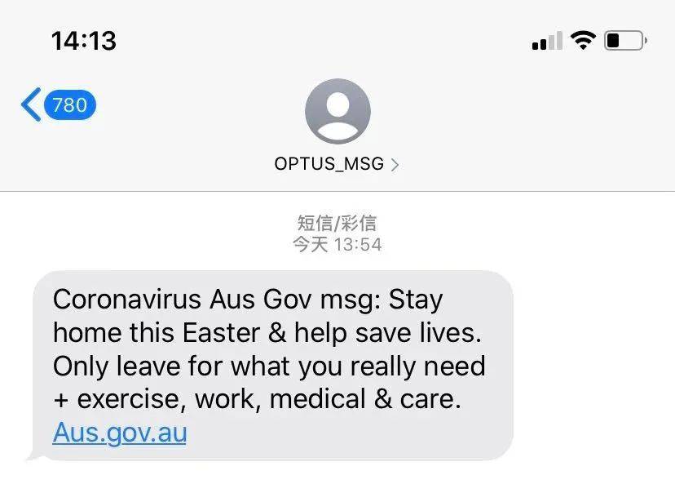Screen dimensions: 675x493
Task: Select the 'Coronavirus Aus Gov msg' text line
Action: [248, 300]
